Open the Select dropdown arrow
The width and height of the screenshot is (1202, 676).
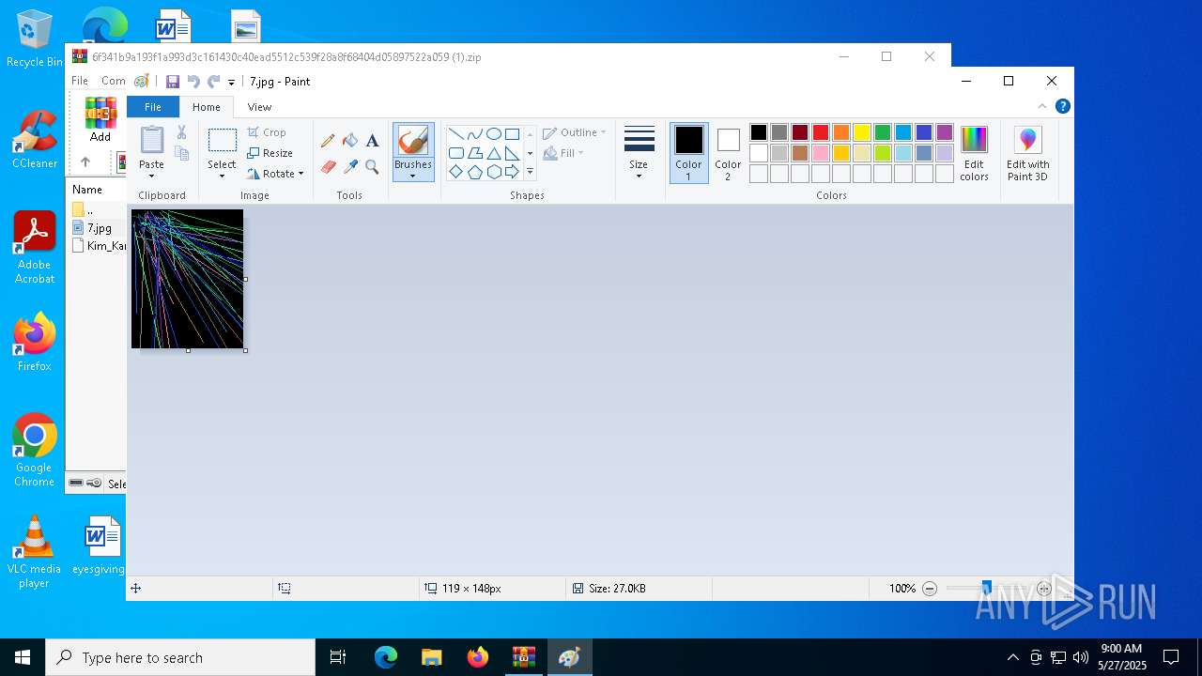(222, 176)
